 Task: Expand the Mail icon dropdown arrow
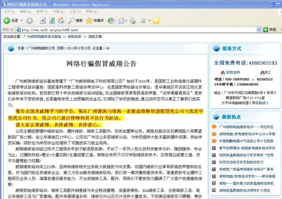click(x=126, y=21)
